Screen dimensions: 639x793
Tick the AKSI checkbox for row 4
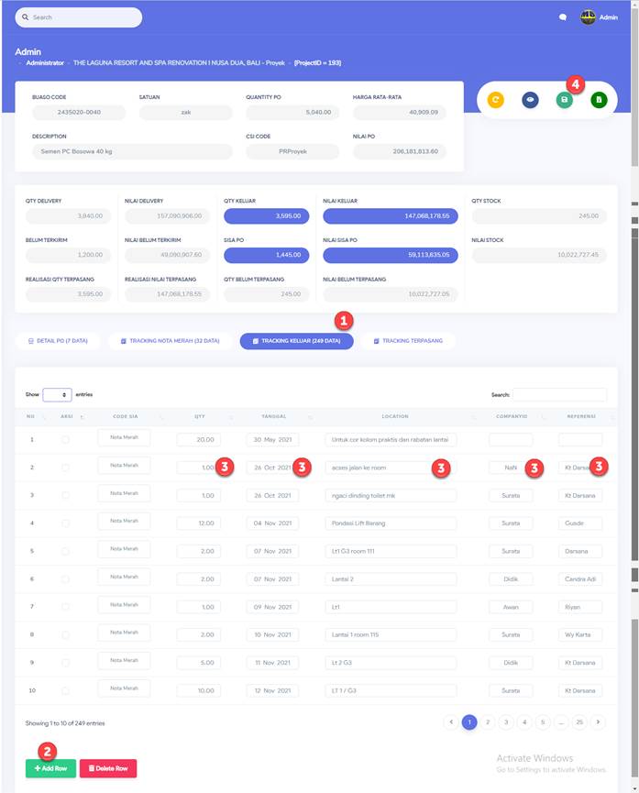(65, 523)
